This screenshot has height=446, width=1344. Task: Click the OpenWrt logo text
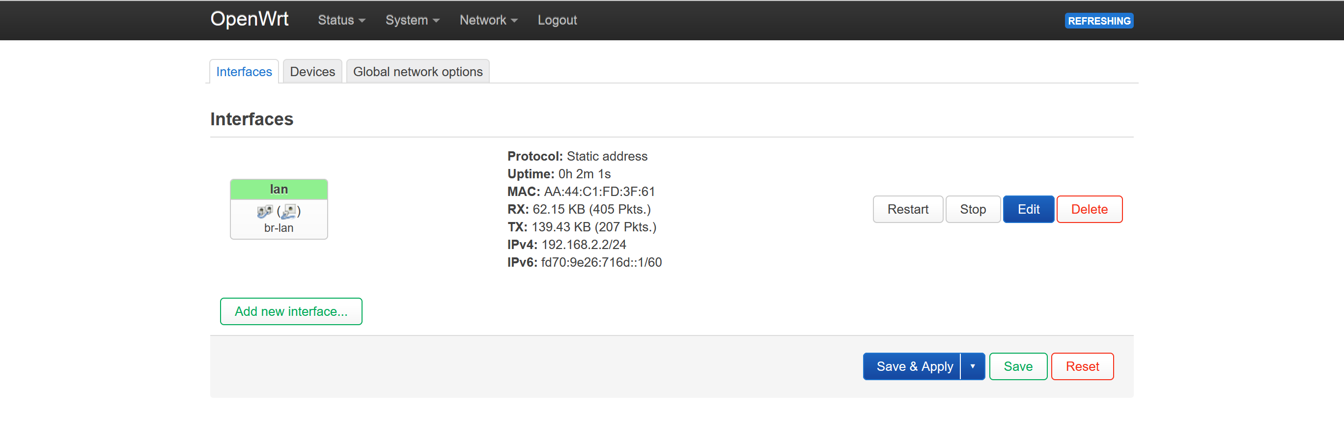[249, 19]
